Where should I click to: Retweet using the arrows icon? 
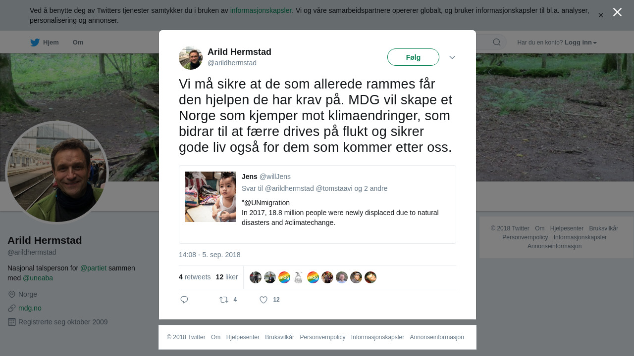224,300
